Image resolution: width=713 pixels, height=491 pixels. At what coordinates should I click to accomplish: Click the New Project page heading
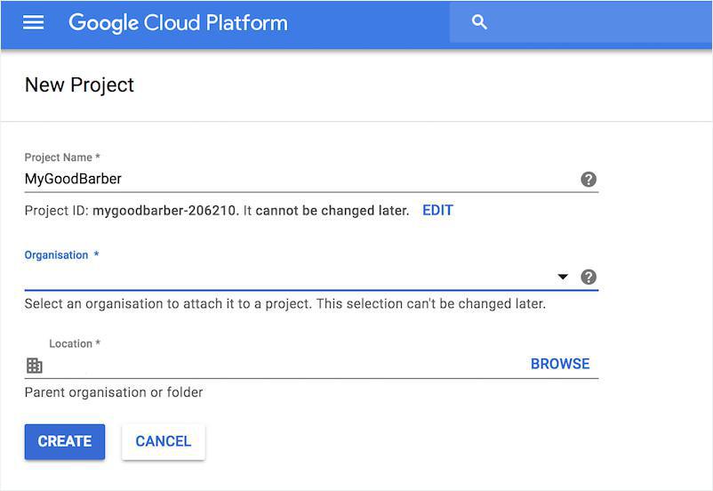(x=79, y=85)
